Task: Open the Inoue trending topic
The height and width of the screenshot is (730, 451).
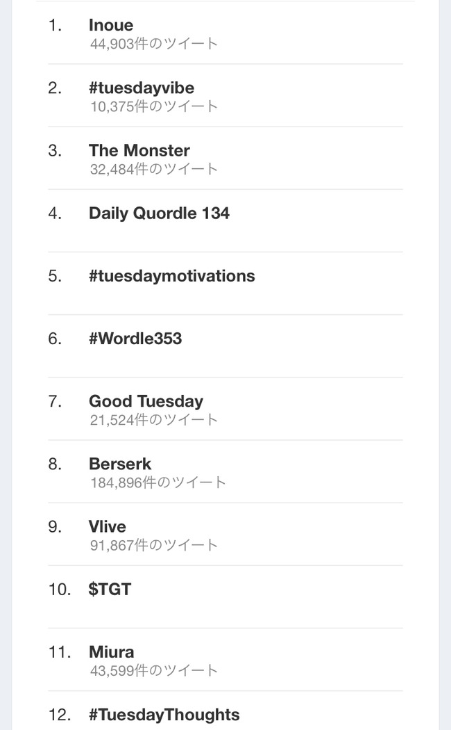Action: pyautogui.click(x=111, y=26)
